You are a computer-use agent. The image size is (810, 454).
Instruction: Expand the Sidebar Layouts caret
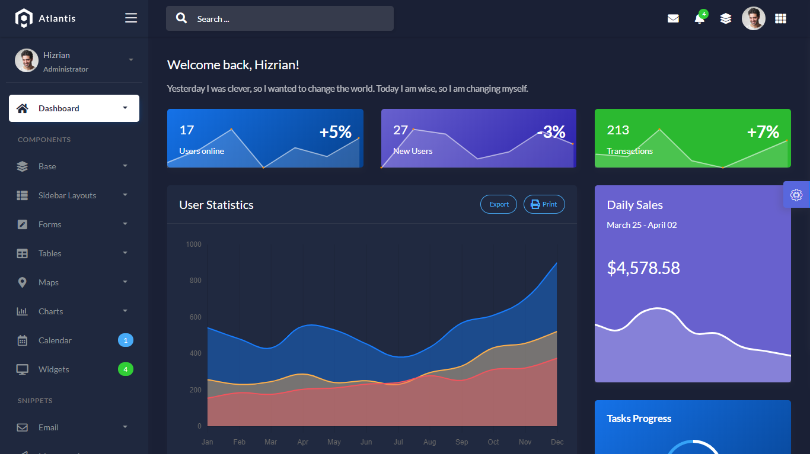(x=125, y=195)
